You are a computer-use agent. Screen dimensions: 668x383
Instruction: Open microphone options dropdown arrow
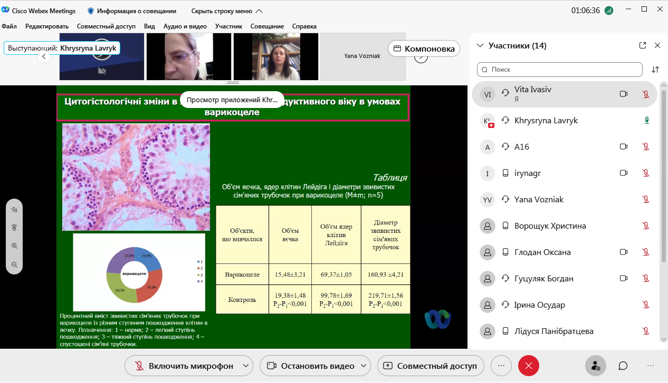245,366
